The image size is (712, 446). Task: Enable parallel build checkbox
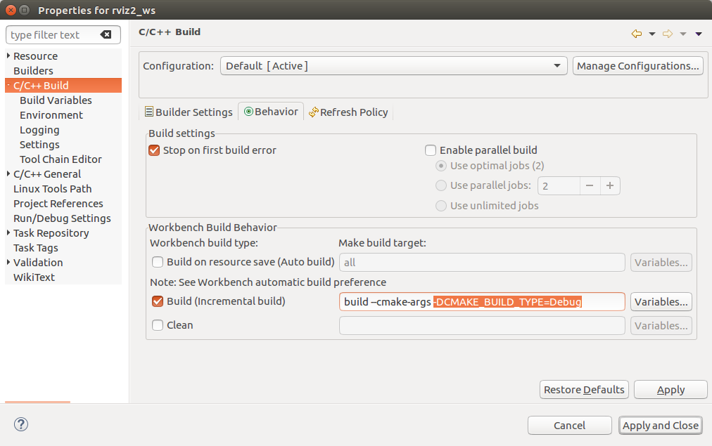click(431, 150)
